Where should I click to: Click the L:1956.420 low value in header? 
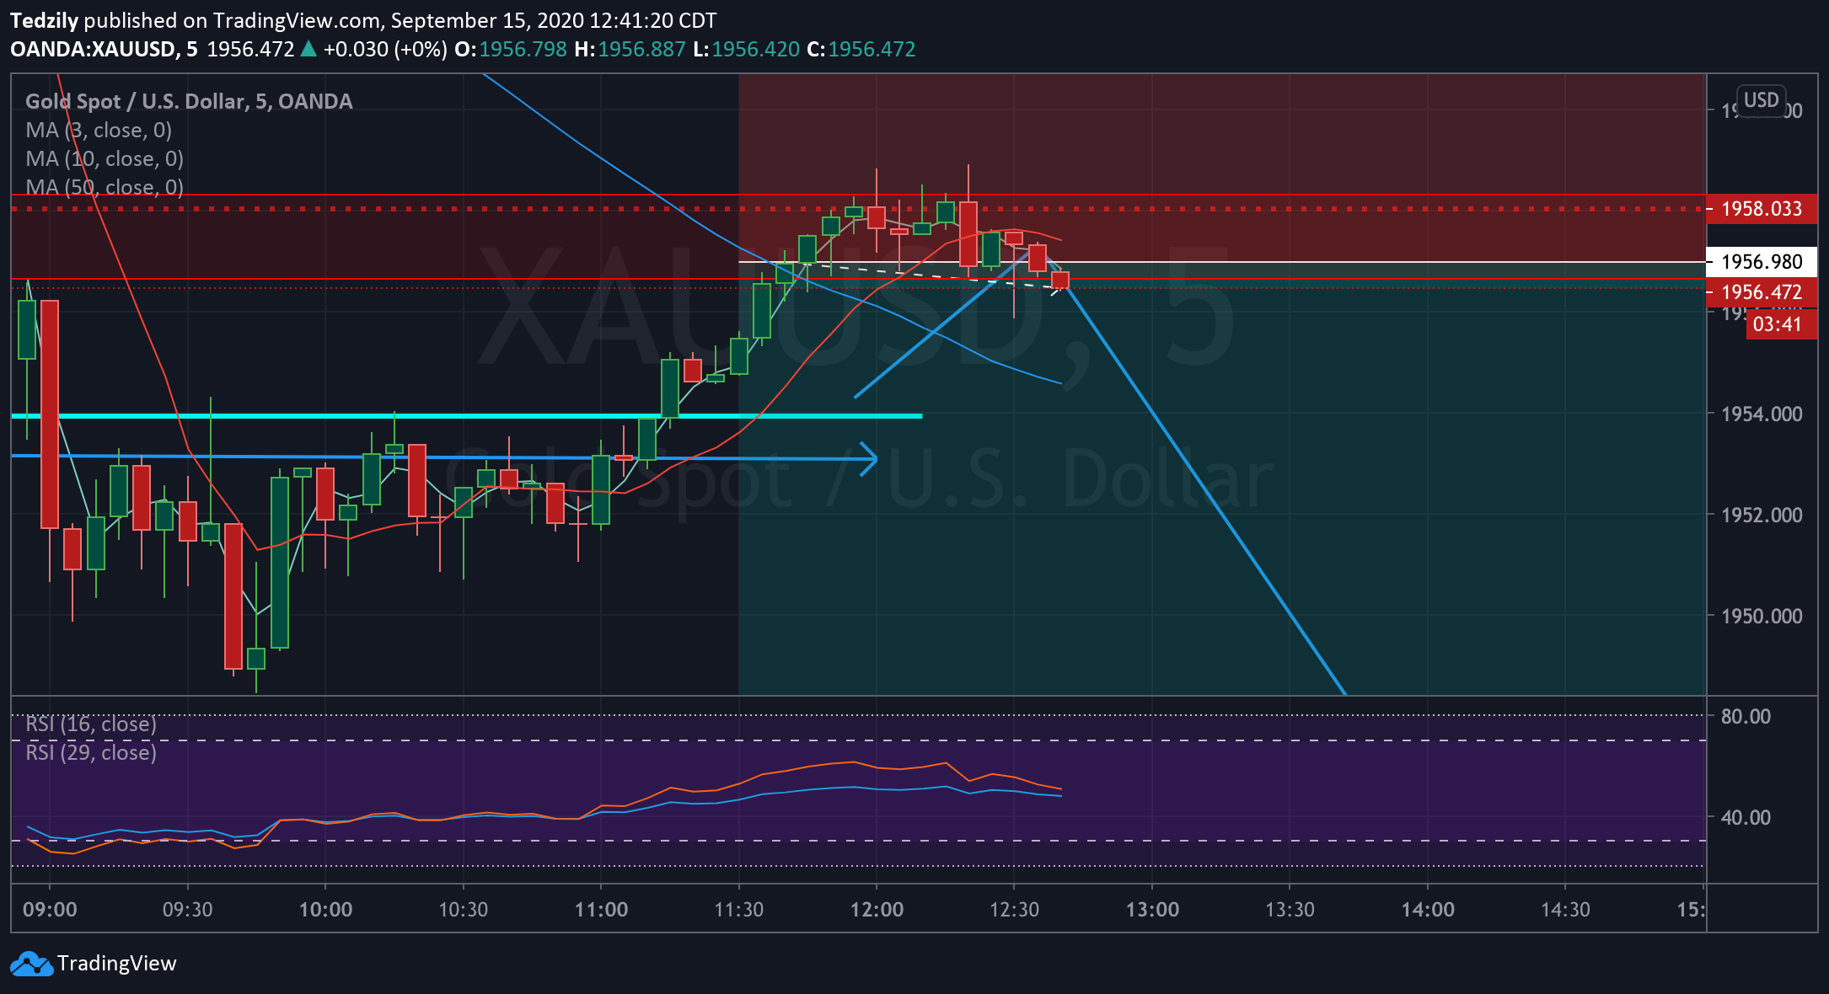tap(746, 50)
